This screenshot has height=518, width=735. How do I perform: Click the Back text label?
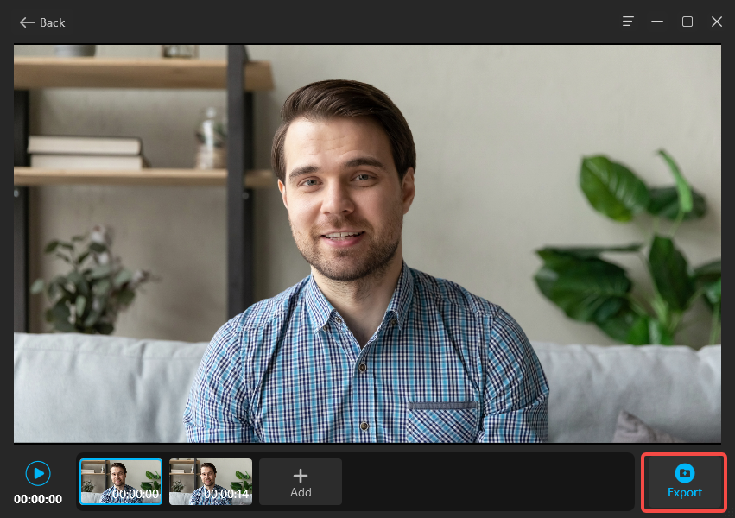click(x=53, y=22)
